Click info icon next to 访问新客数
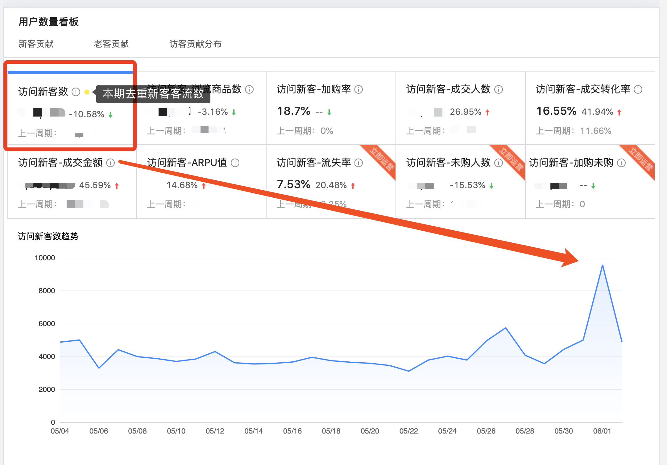Image resolution: width=667 pixels, height=465 pixels. point(76,92)
